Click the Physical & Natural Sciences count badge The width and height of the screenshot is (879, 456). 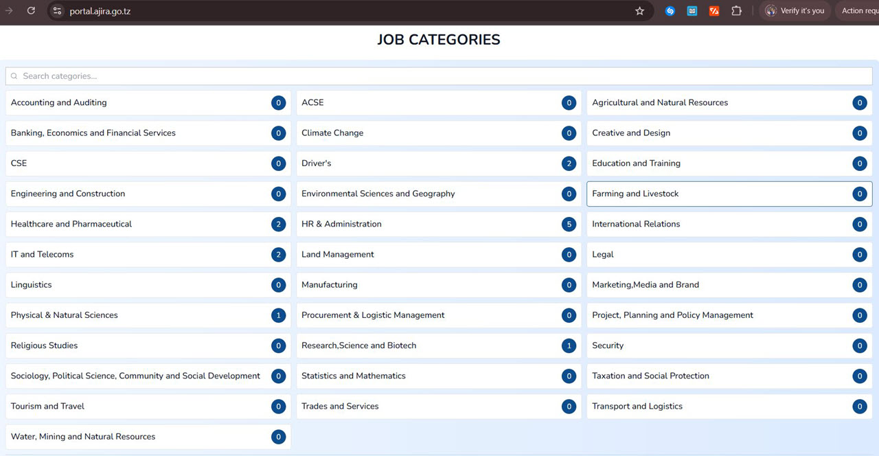tap(278, 315)
